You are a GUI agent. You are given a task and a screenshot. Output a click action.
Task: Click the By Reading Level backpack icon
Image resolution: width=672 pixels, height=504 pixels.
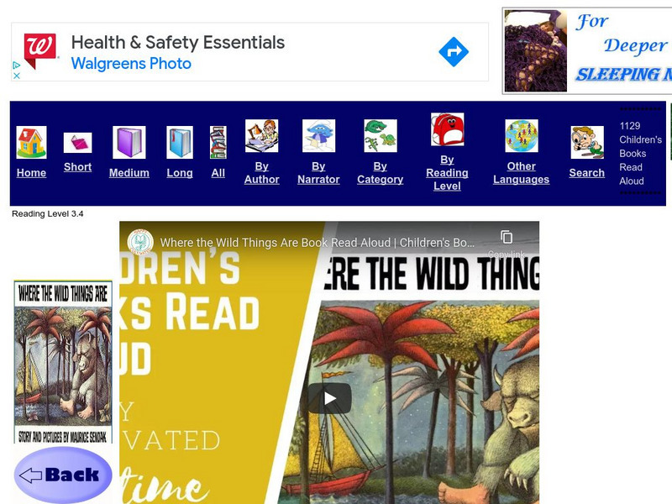[x=447, y=129]
